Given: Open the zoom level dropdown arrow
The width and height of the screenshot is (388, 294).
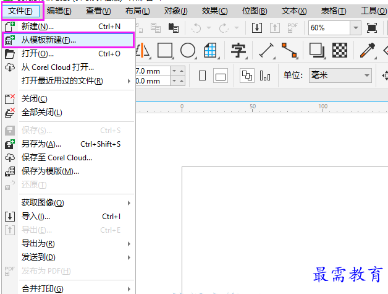Looking at the screenshot, I should click(356, 28).
